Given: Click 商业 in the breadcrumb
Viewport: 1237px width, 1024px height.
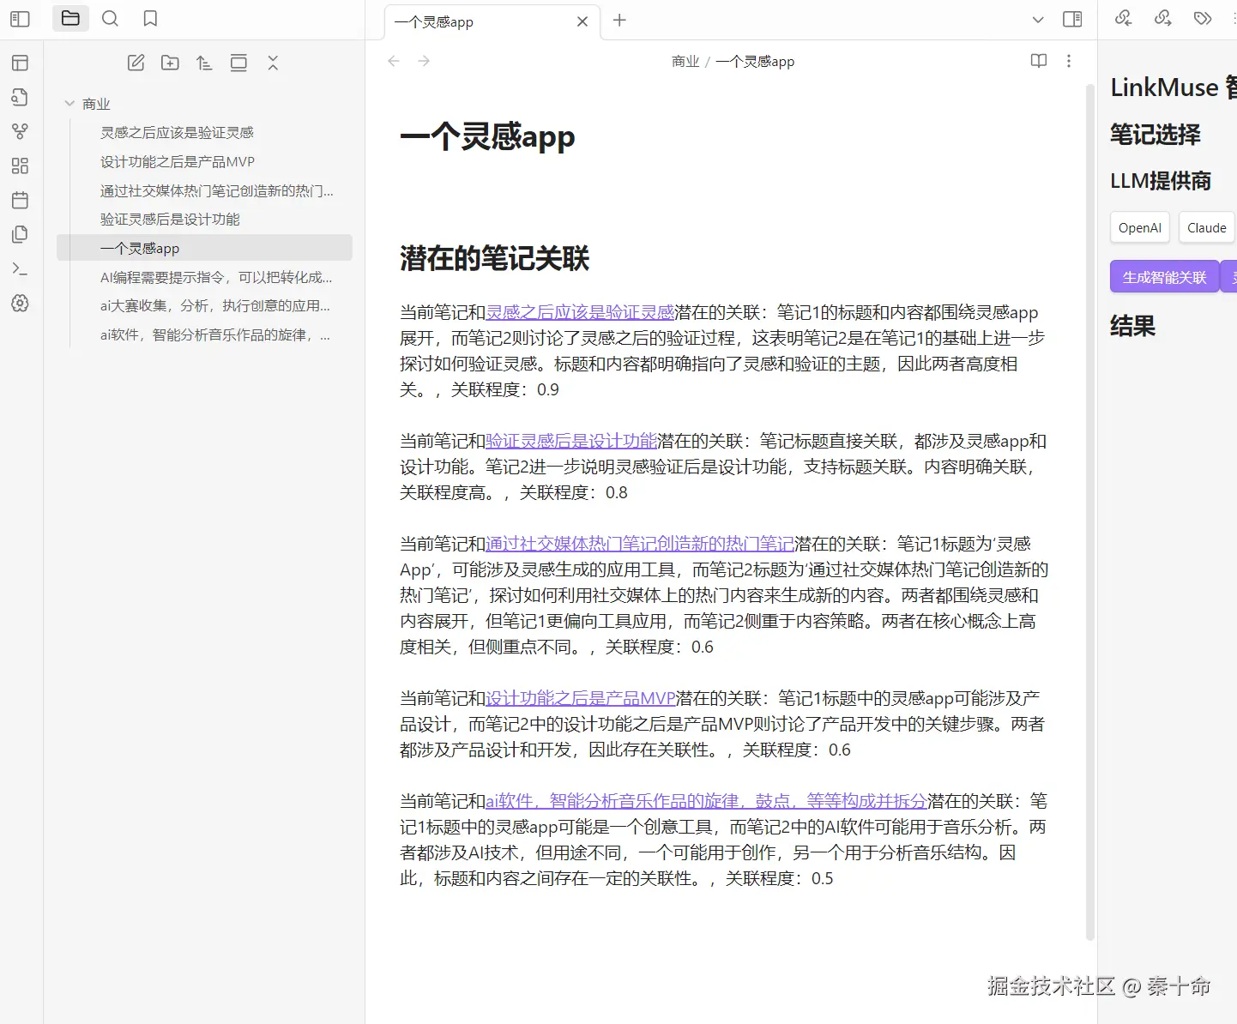Looking at the screenshot, I should coord(685,61).
